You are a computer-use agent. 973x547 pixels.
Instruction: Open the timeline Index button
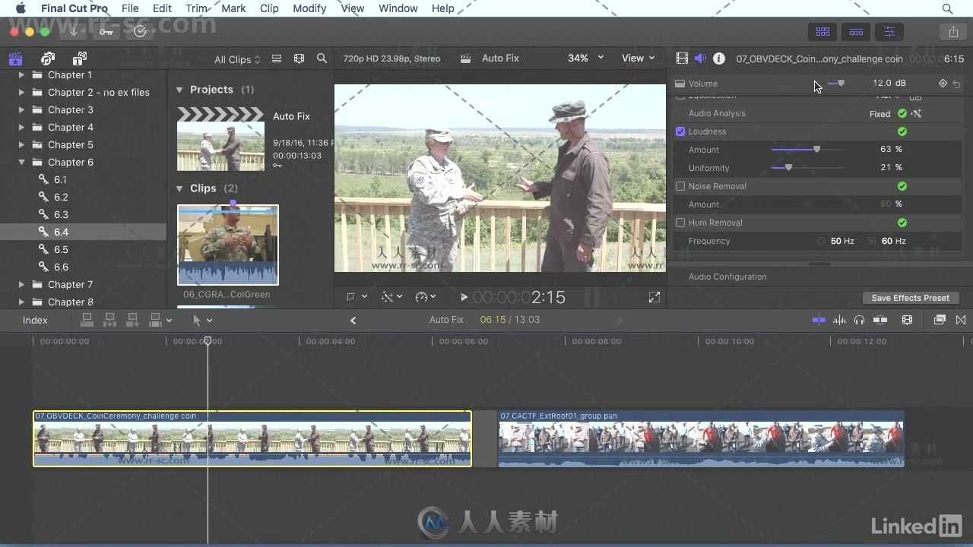click(35, 320)
